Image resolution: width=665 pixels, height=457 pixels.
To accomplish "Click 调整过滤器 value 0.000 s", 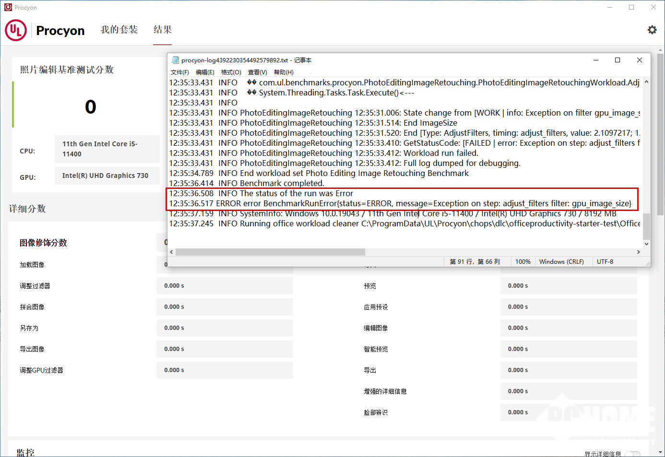I will [x=225, y=286].
